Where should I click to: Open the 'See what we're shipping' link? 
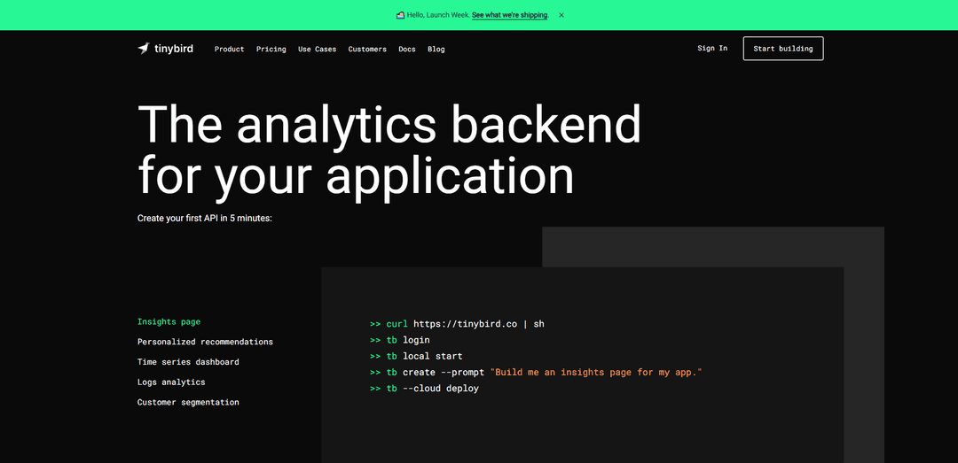[x=509, y=15]
